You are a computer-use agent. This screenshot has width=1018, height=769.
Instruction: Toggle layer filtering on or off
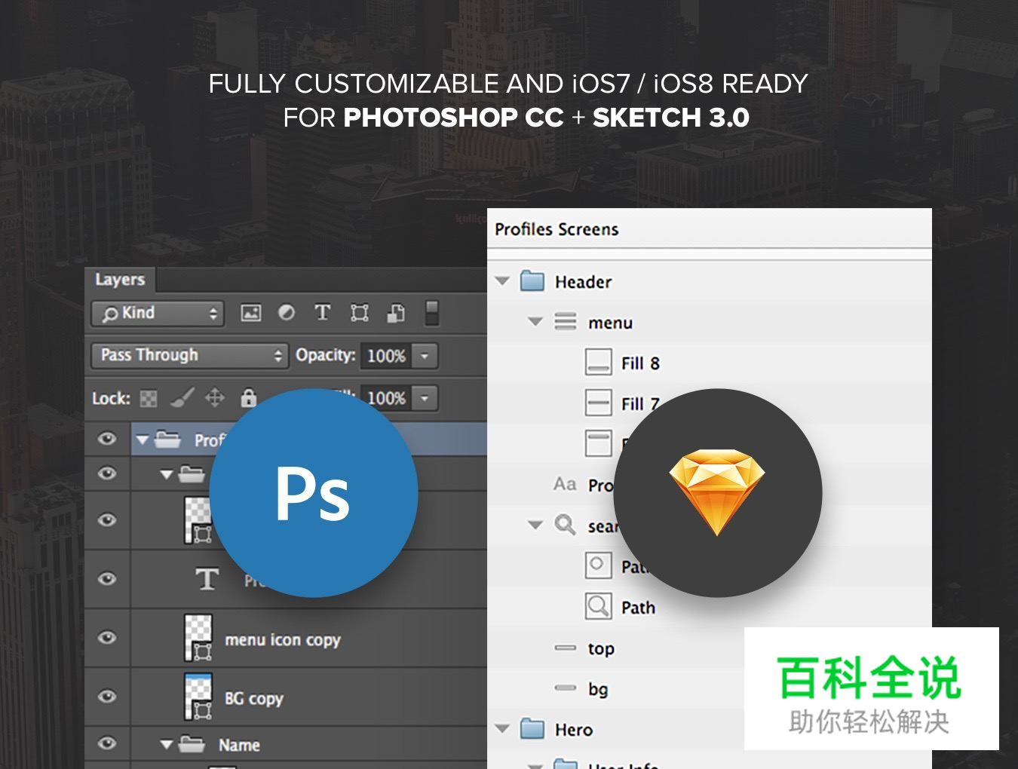(x=432, y=313)
